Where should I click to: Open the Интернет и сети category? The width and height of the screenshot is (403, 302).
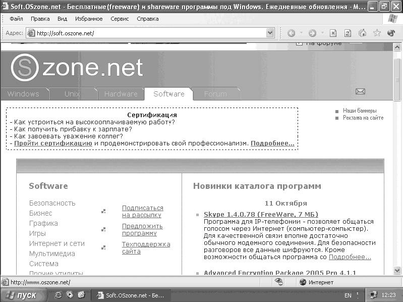(57, 243)
